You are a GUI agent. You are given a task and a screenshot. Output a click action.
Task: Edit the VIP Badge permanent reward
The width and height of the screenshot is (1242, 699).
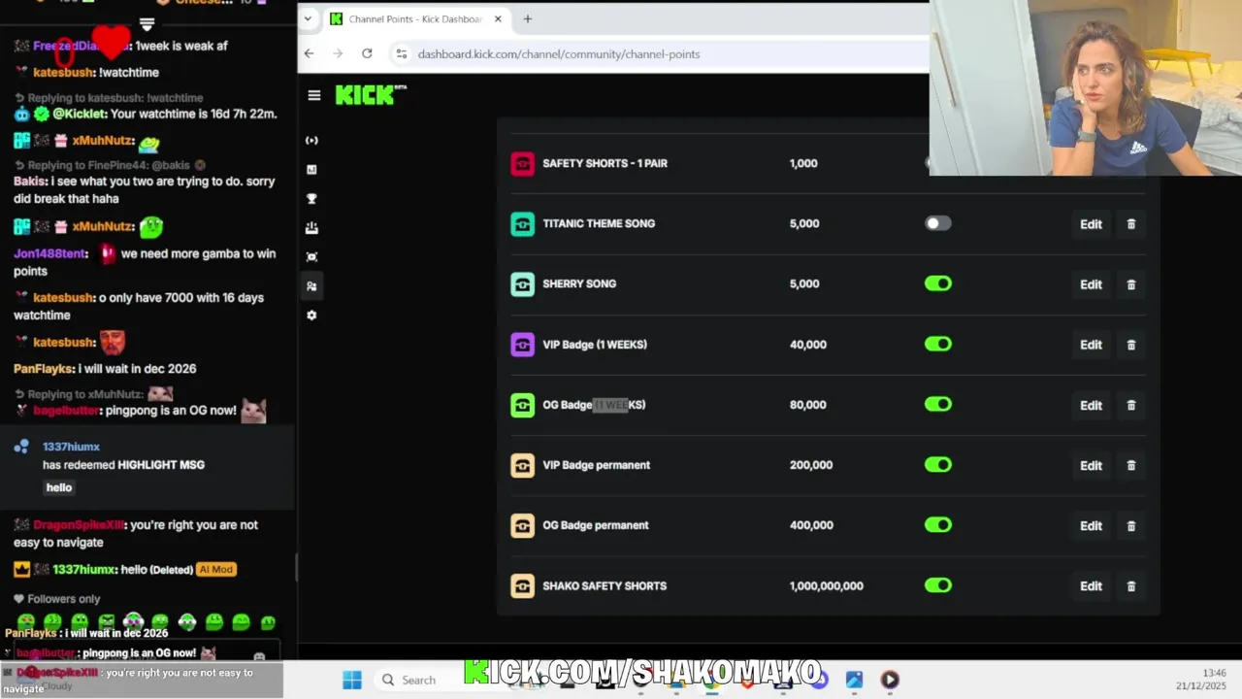(x=1091, y=465)
